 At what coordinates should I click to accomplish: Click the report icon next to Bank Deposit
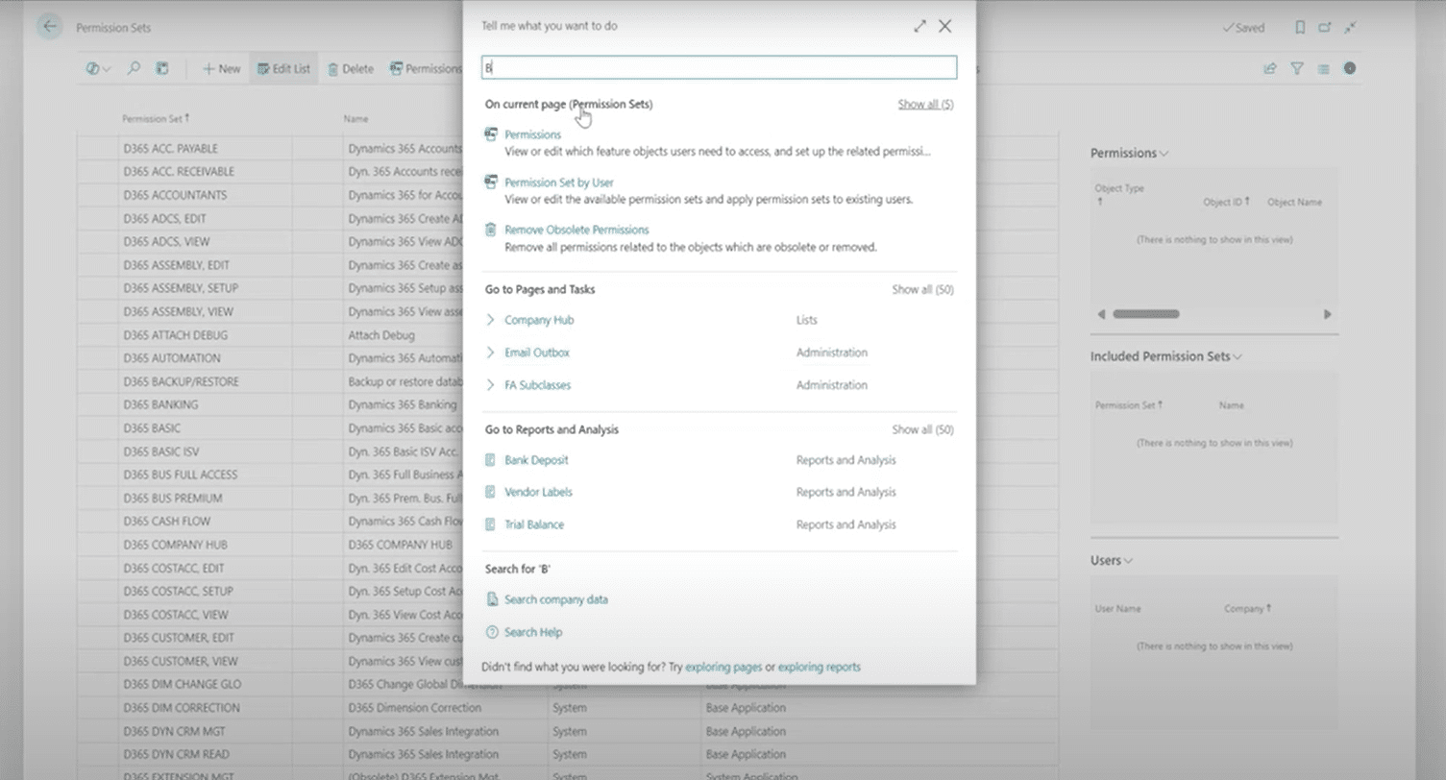[x=491, y=460]
